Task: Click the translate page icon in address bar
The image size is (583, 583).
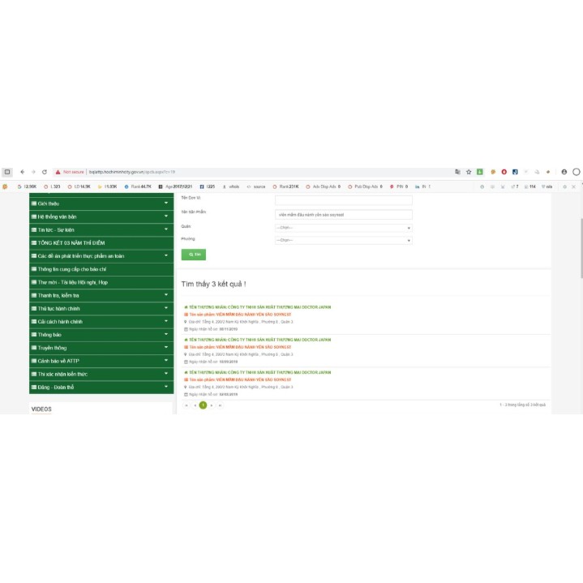Action: pyautogui.click(x=457, y=172)
